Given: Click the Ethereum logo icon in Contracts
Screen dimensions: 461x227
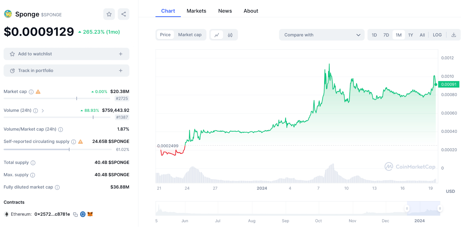Looking at the screenshot, I should point(6,214).
